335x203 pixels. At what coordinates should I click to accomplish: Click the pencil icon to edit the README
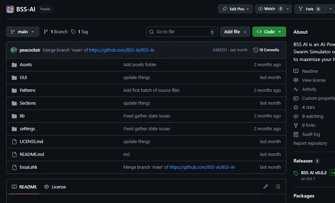[266, 186]
